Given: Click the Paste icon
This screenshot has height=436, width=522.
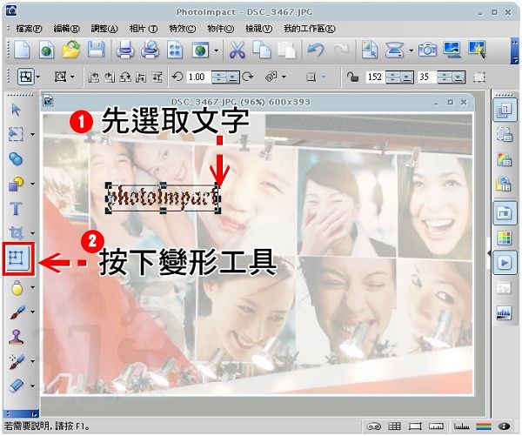Looking at the screenshot, I should pyautogui.click(x=286, y=50).
